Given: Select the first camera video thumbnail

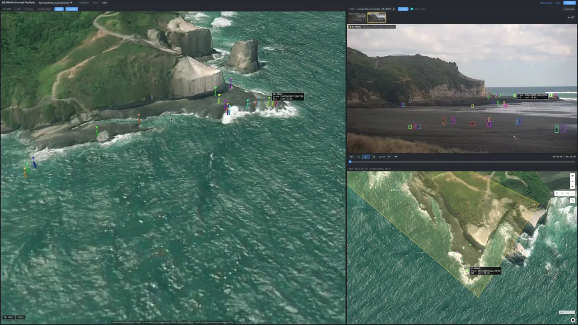Looking at the screenshot, I should [x=357, y=17].
